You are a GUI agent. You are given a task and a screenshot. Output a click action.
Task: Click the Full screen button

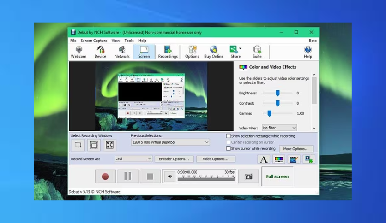(x=277, y=176)
